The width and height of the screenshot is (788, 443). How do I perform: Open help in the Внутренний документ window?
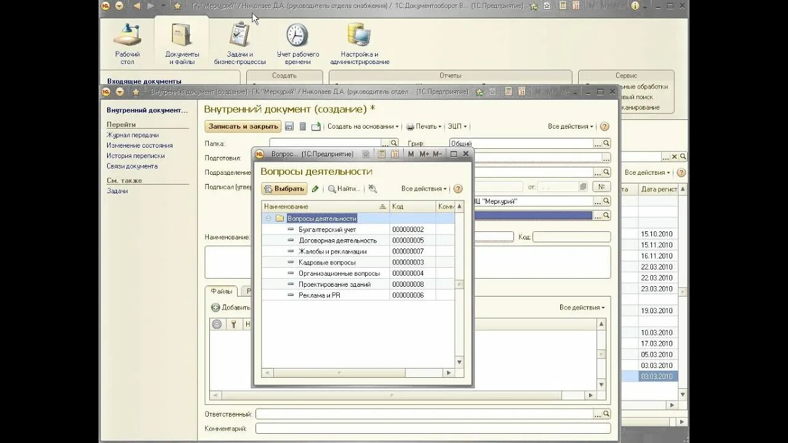[x=605, y=126]
